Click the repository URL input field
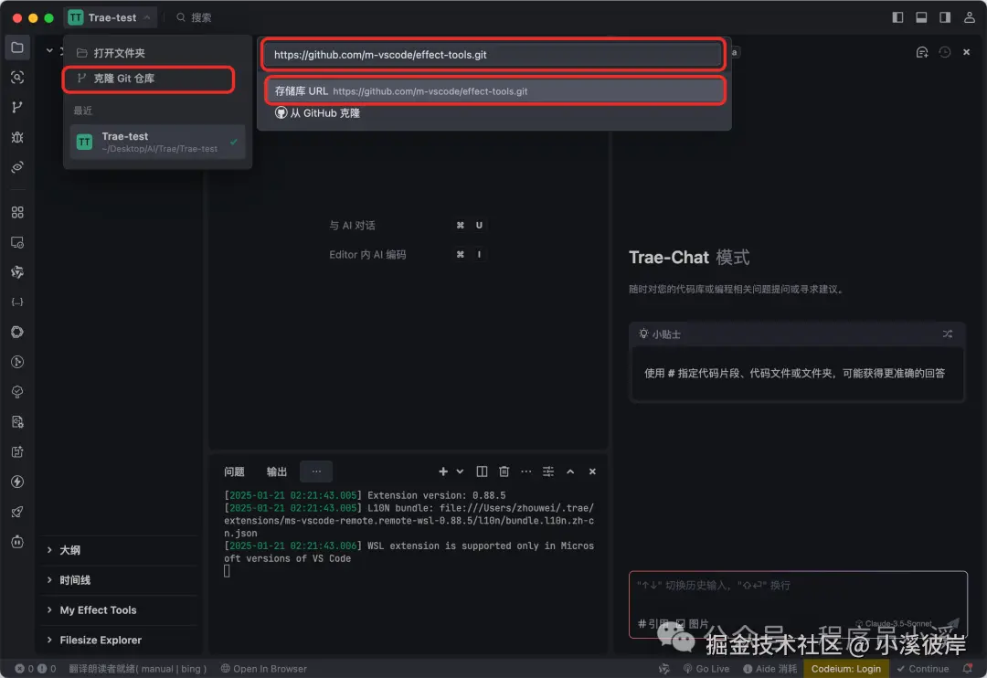Viewport: 987px width, 678px height. pos(493,55)
